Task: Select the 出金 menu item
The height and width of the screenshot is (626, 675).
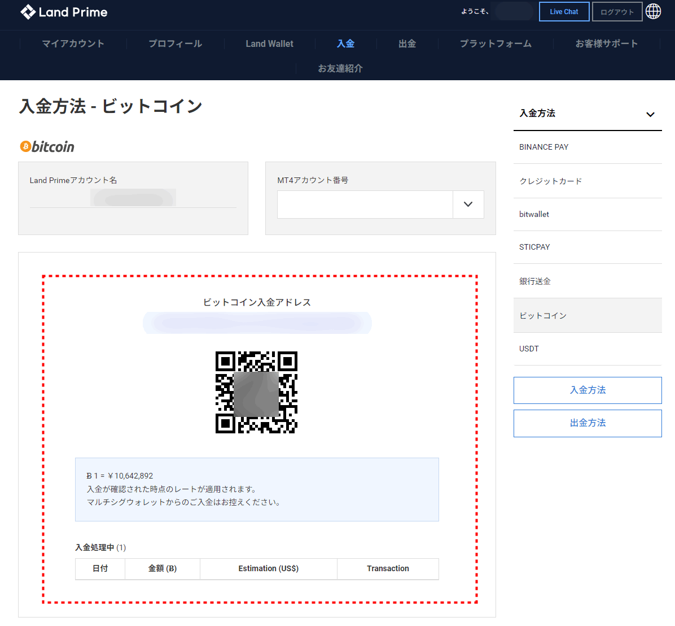Action: click(x=407, y=44)
